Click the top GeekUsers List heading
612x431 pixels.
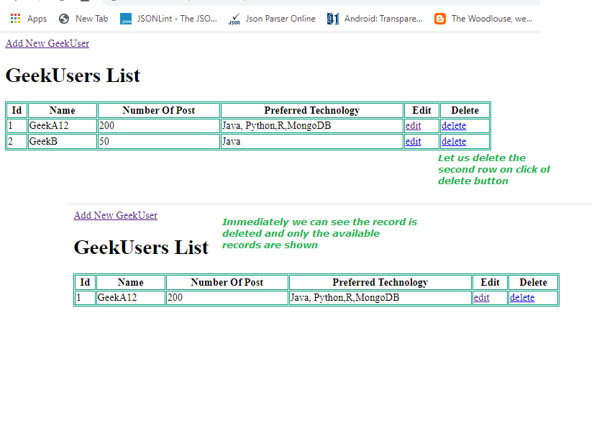point(73,76)
